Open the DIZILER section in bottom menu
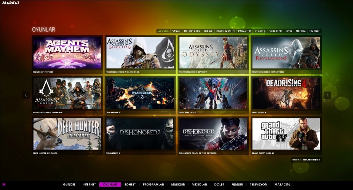Image resolution: width=353 pixels, height=190 pixels. [x=219, y=184]
